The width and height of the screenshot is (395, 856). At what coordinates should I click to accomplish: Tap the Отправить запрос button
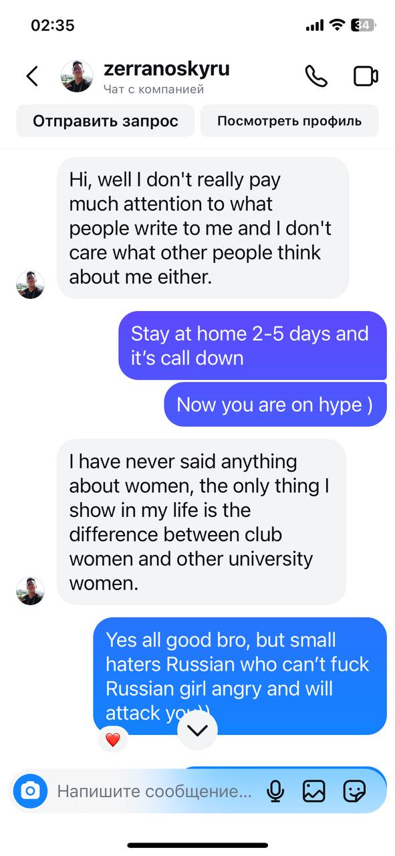[x=106, y=121]
